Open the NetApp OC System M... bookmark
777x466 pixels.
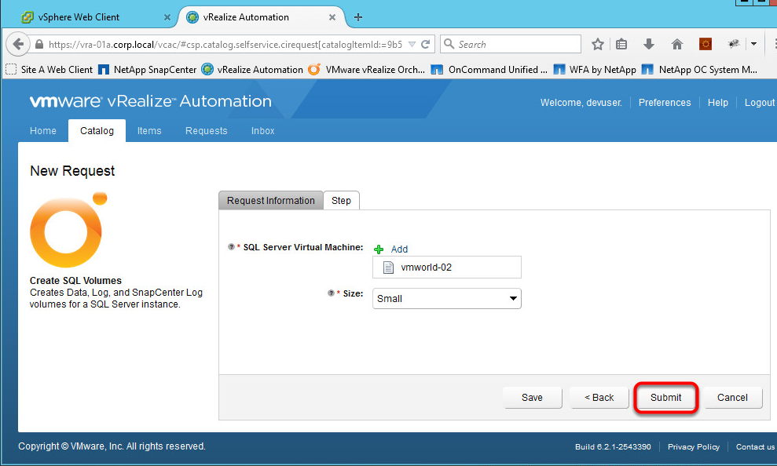(699, 70)
